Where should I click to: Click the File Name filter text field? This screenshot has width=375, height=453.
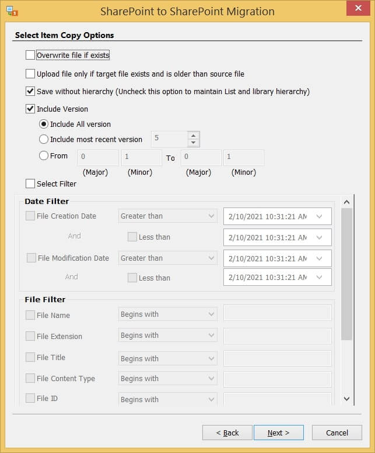277,313
